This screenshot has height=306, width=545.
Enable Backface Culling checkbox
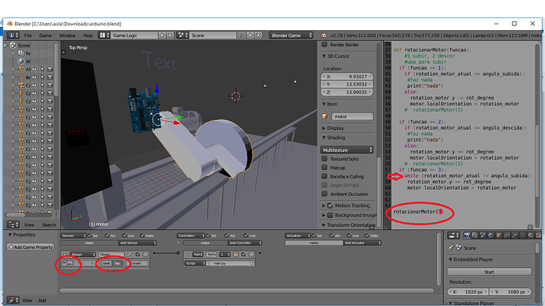click(x=325, y=176)
